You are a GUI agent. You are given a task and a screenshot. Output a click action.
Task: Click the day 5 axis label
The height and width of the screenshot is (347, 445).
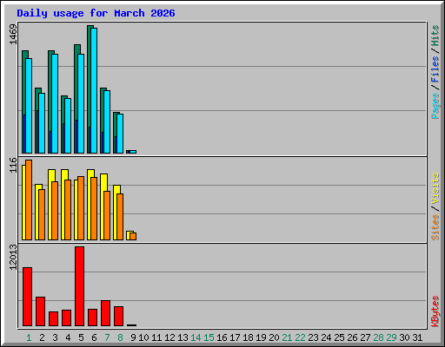[x=81, y=337]
